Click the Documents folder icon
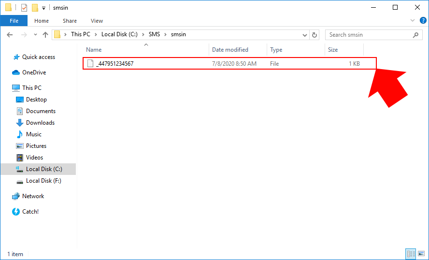This screenshot has width=429, height=260. pyautogui.click(x=20, y=111)
